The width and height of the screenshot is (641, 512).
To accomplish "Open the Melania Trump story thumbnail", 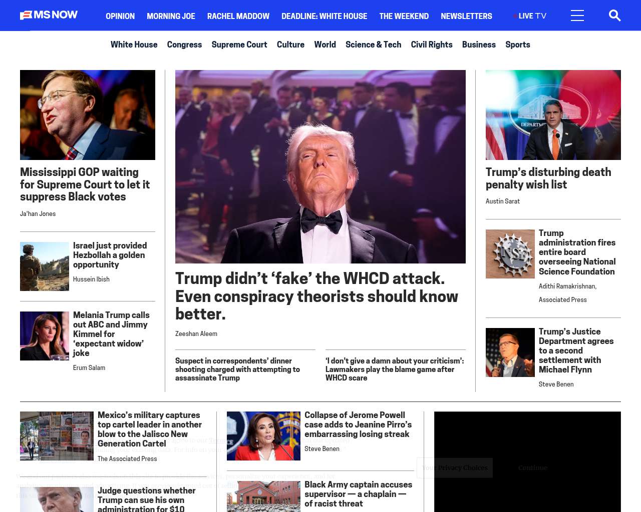I will click(x=45, y=336).
